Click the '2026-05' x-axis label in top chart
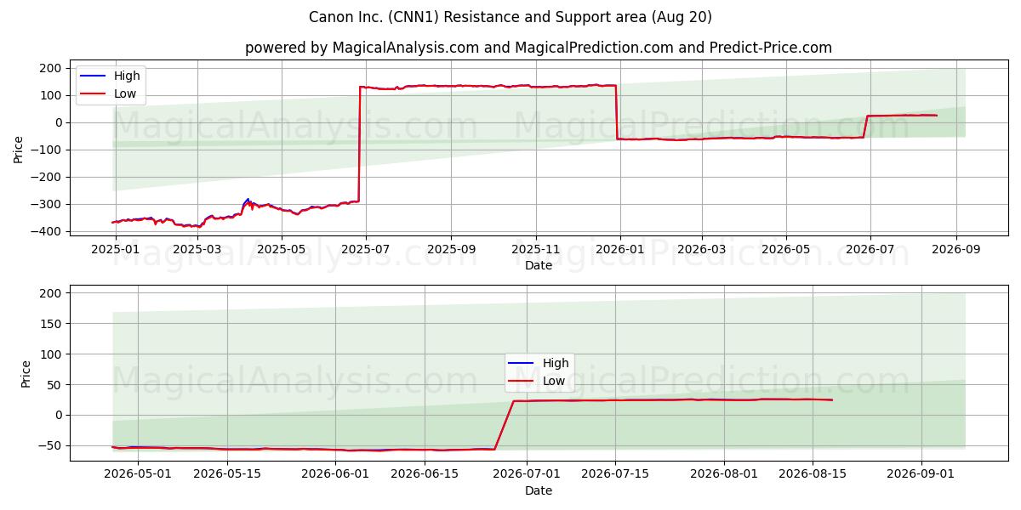The width and height of the screenshot is (1021, 510). pos(785,250)
